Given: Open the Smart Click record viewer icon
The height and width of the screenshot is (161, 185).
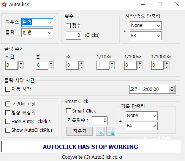Looking at the screenshot, I should 100,131.
